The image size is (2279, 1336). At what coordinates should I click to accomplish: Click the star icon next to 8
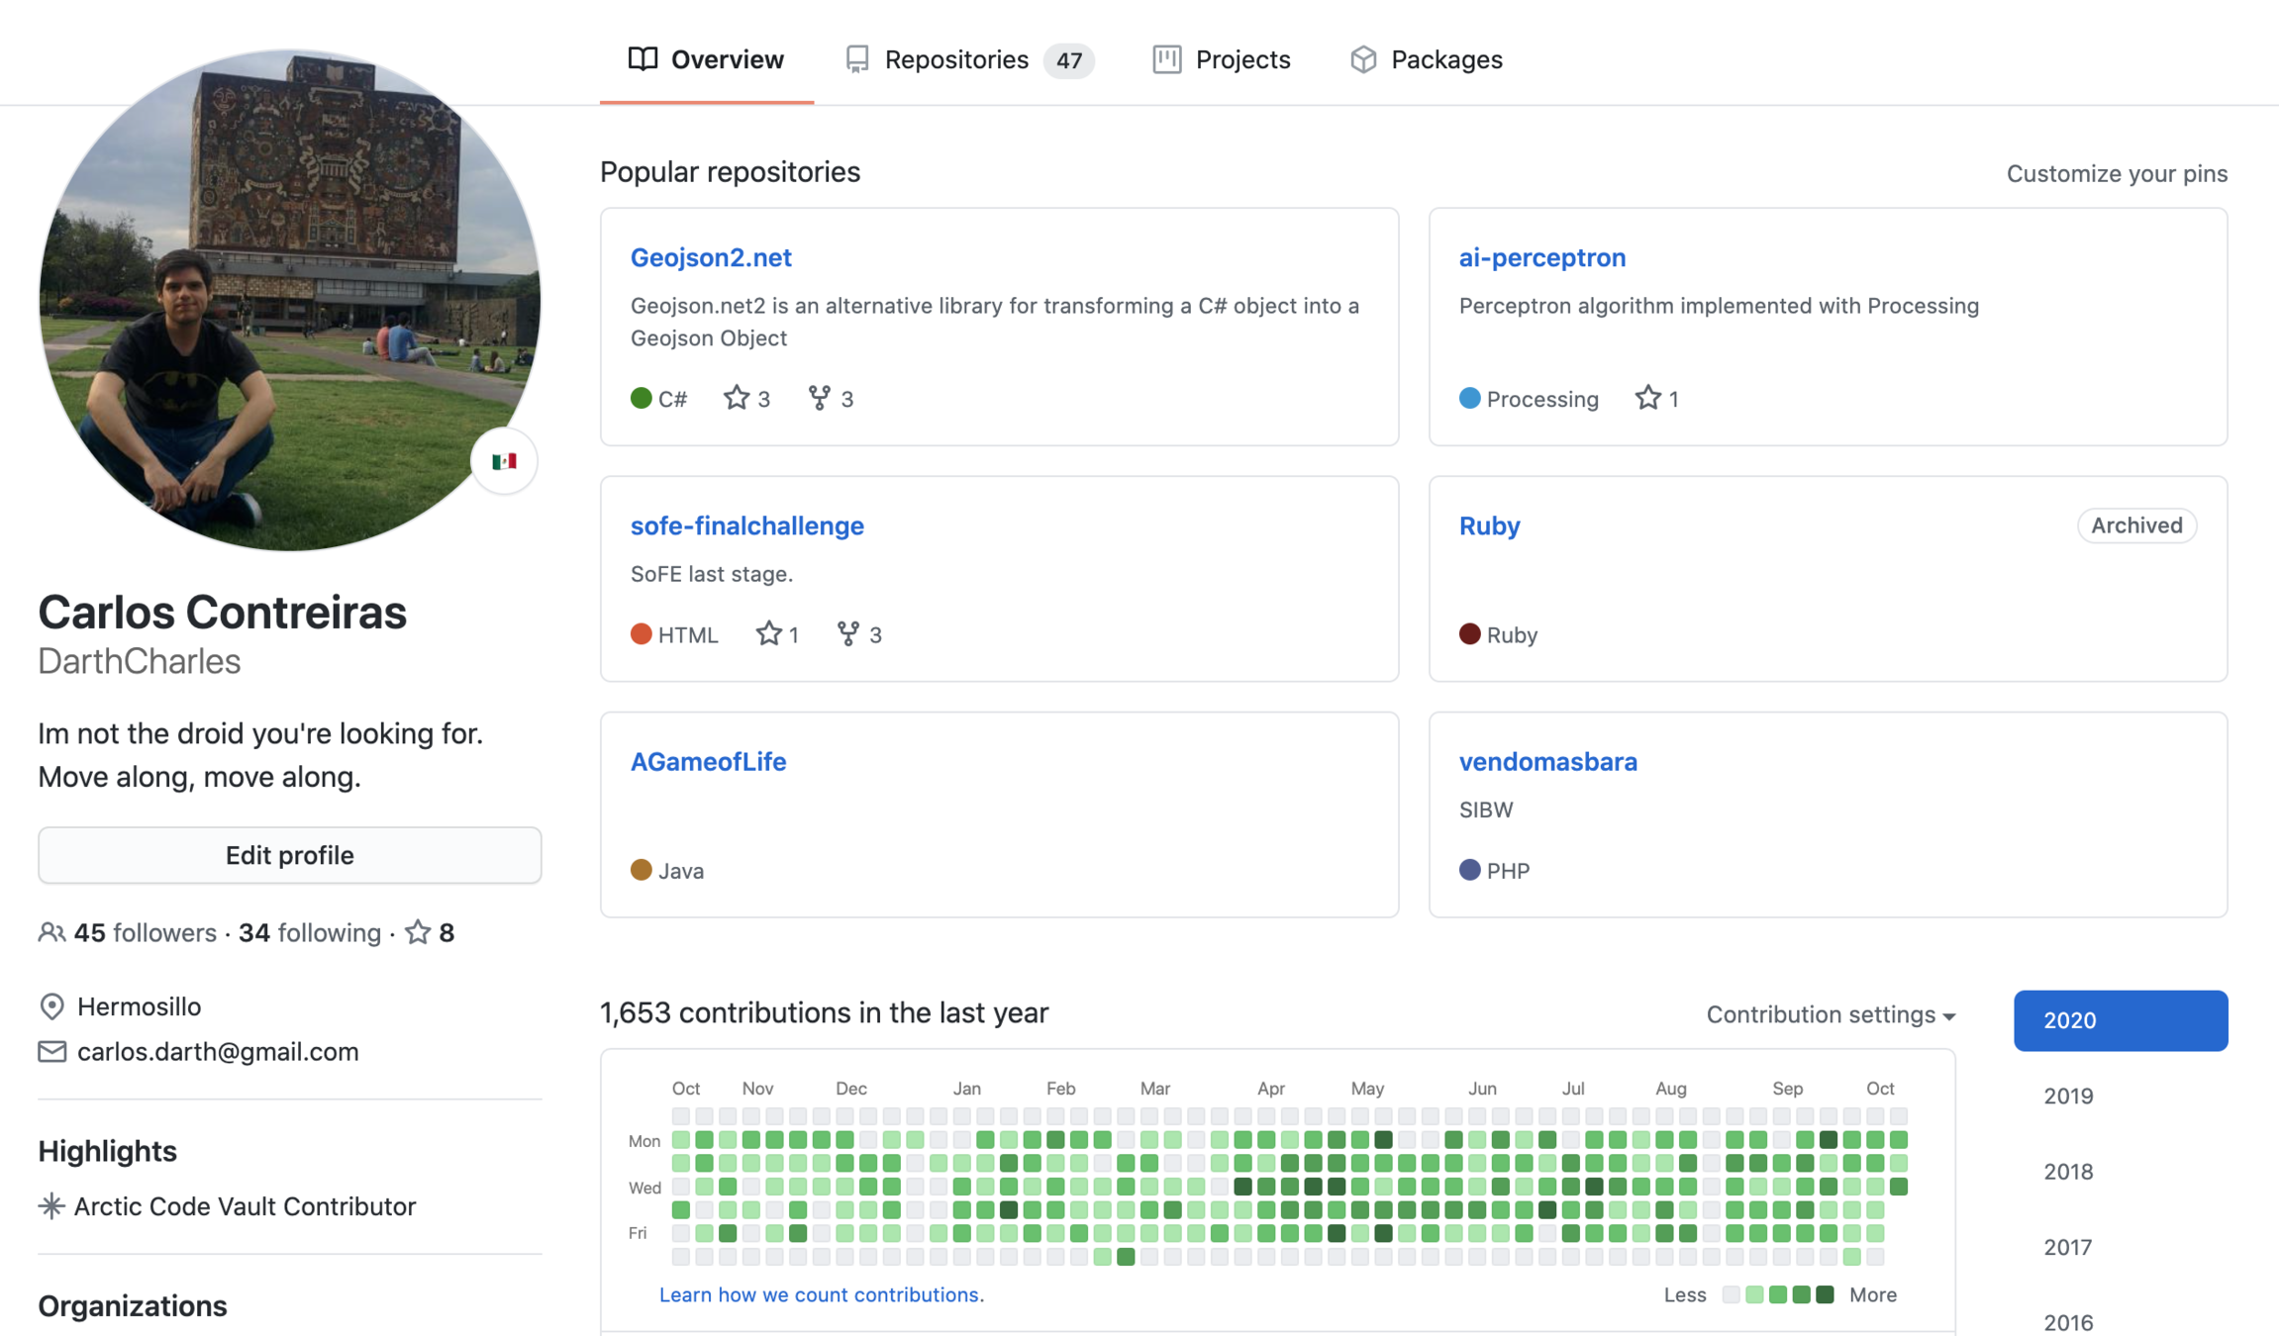(418, 932)
